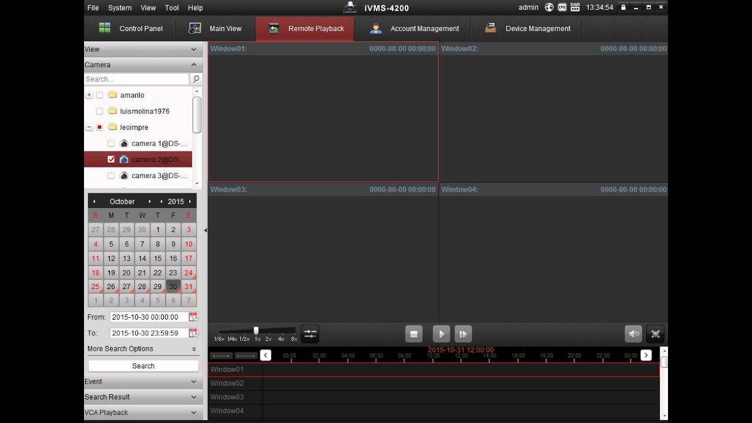Open the From date calendar picker
This screenshot has width=752, height=423.
(x=193, y=317)
